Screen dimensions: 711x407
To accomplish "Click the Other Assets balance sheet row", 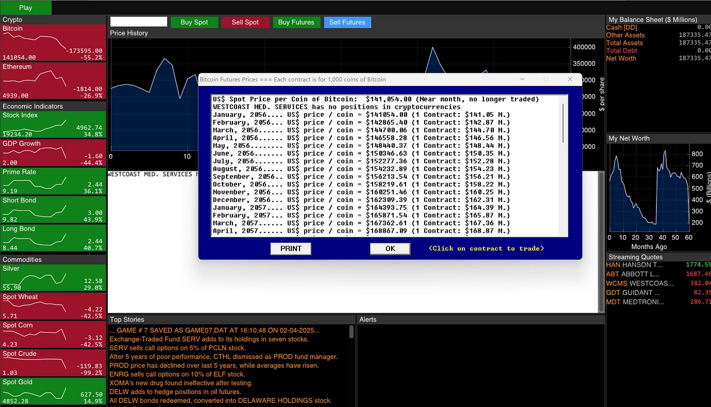I will click(658, 35).
